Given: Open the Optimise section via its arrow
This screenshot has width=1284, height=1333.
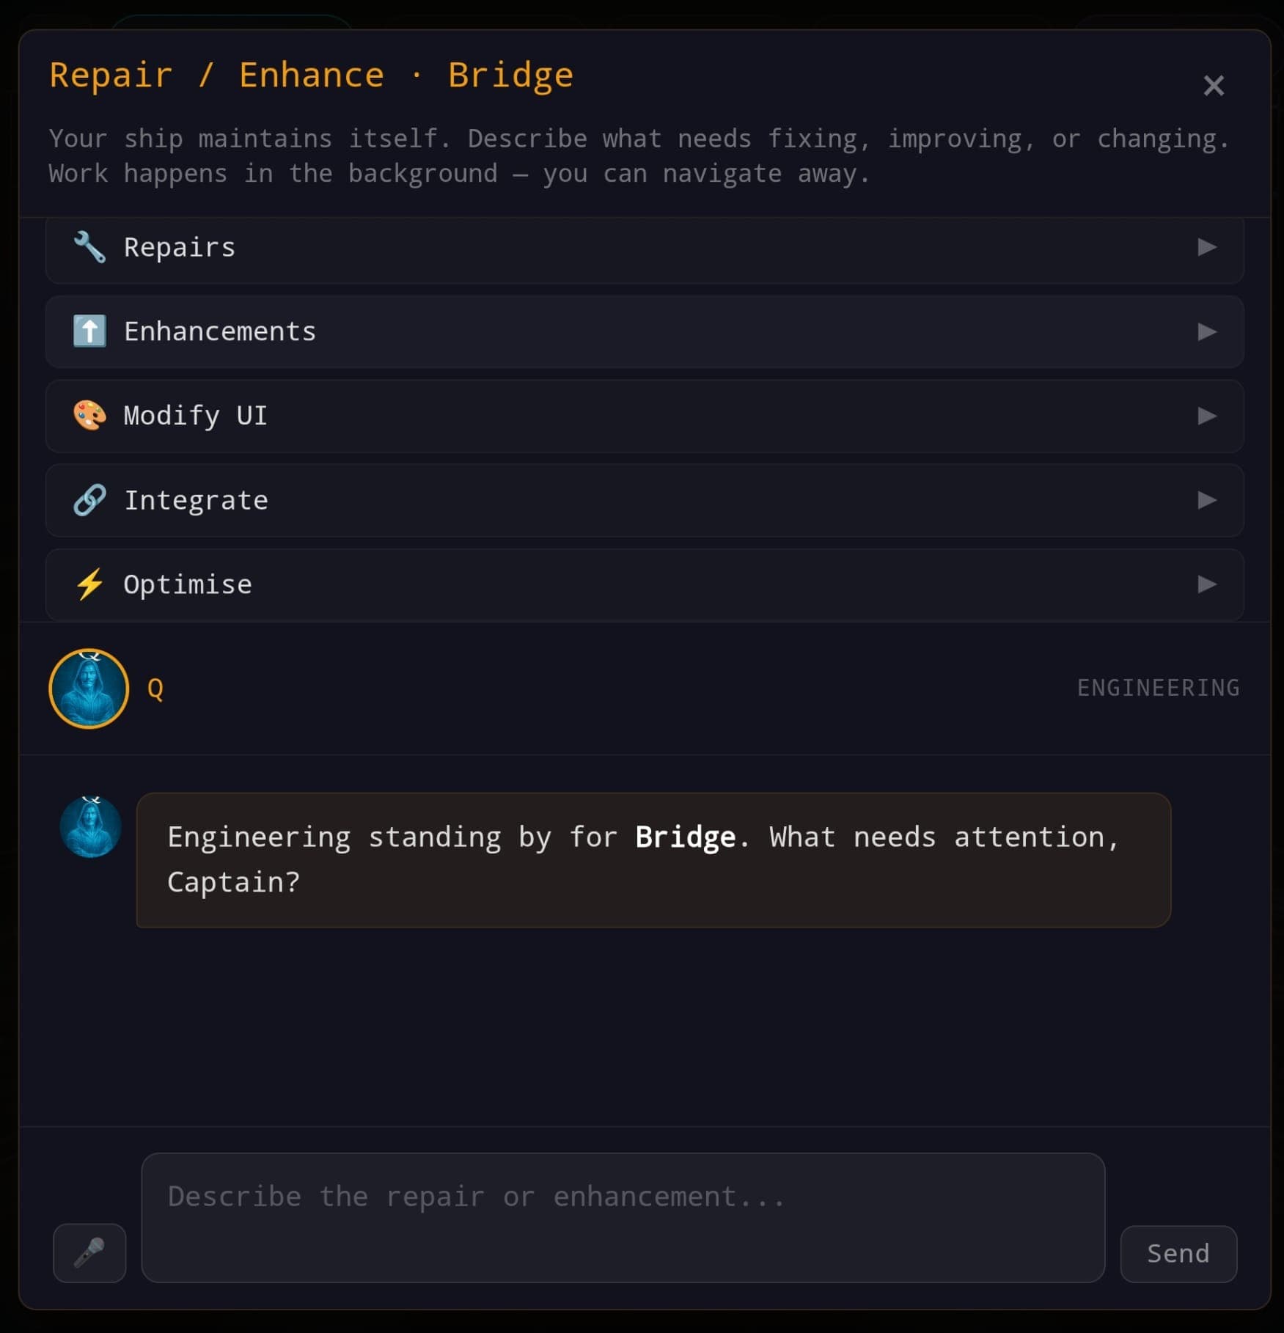Looking at the screenshot, I should point(1206,584).
